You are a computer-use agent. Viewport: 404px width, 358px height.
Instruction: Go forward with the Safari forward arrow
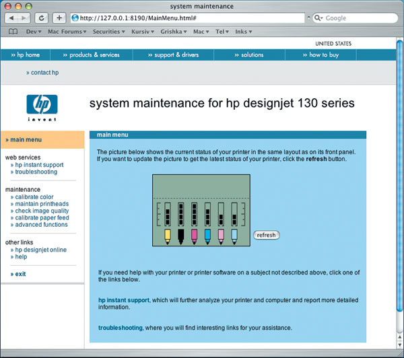(x=24, y=18)
